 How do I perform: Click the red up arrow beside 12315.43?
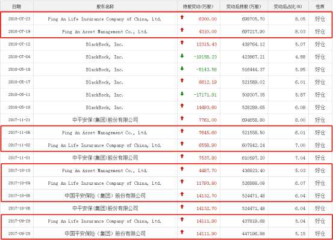point(182,43)
